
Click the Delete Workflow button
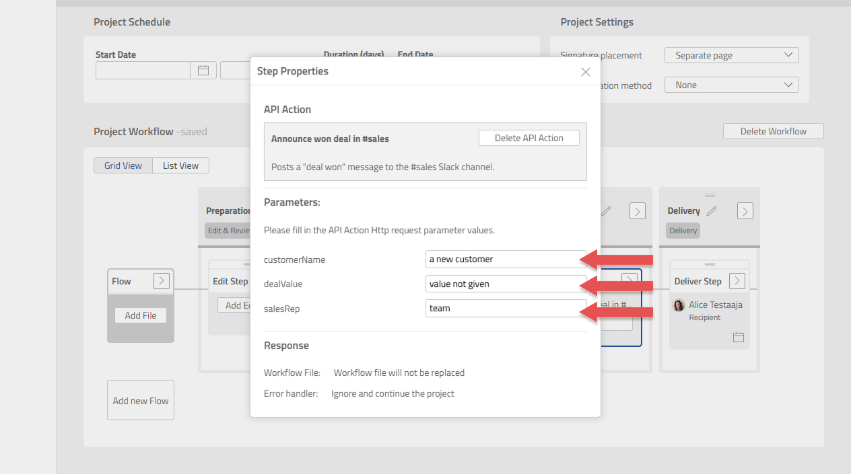pyautogui.click(x=773, y=131)
